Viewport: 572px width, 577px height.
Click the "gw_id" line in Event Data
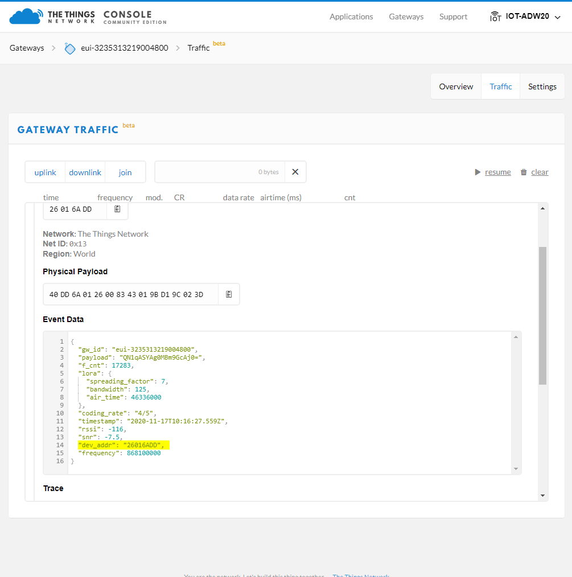[138, 349]
